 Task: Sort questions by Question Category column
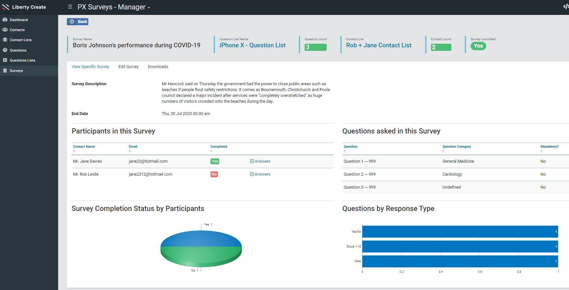[x=456, y=147]
